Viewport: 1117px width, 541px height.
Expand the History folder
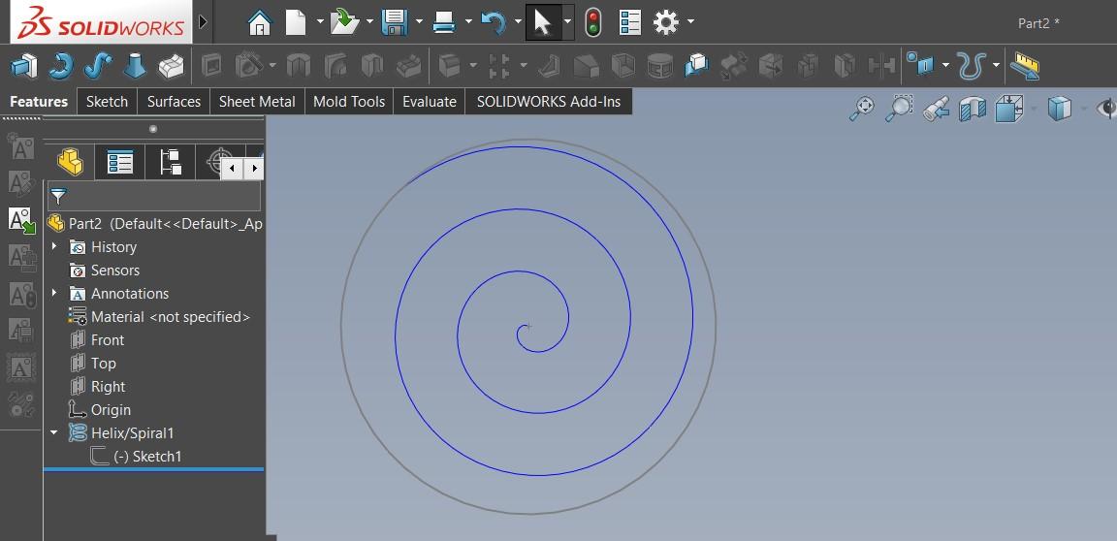click(54, 246)
